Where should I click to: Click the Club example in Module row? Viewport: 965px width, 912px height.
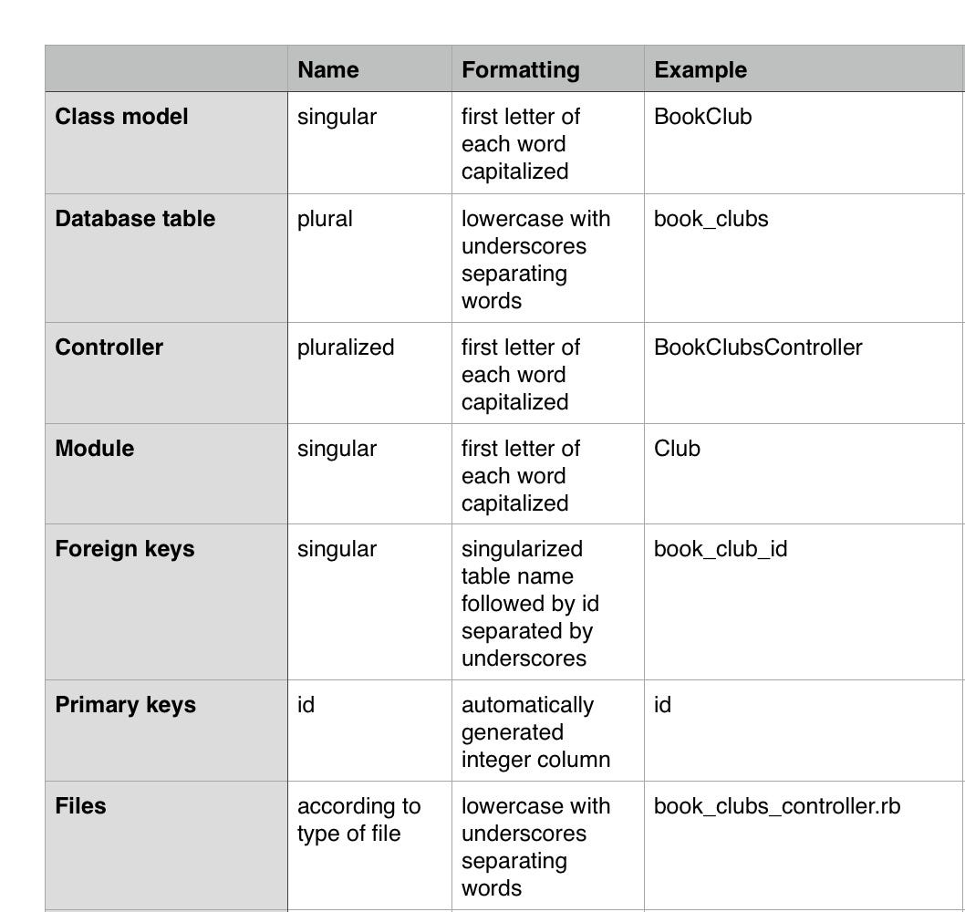[677, 448]
